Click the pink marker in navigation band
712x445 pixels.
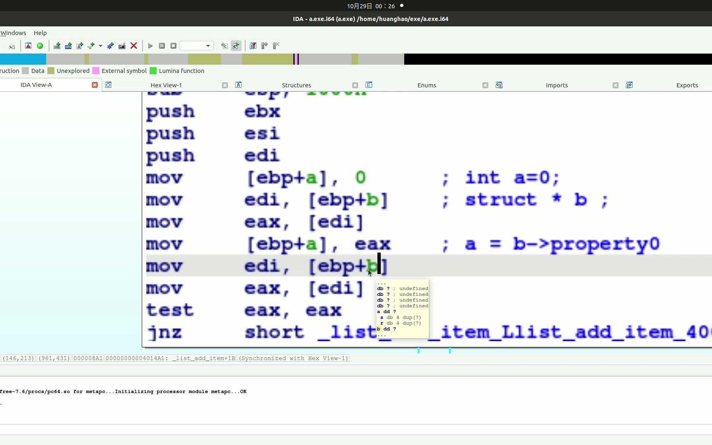(x=297, y=59)
